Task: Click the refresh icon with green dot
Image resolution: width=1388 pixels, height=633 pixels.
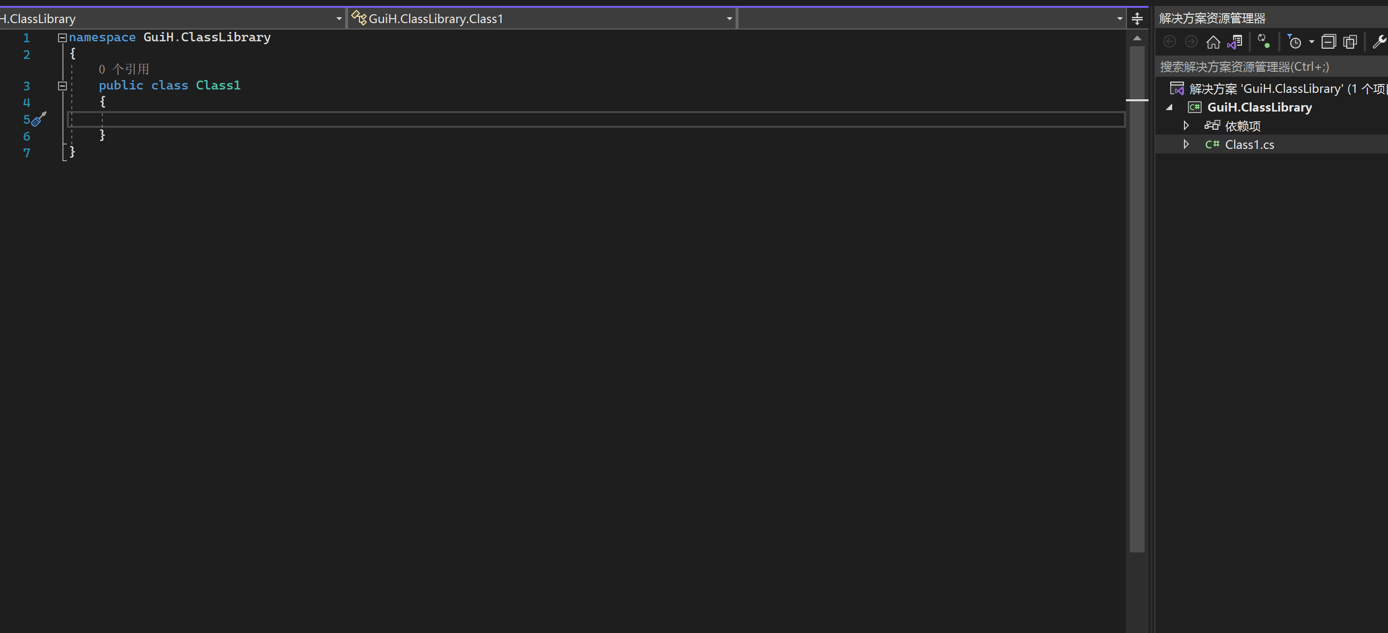Action: [1264, 41]
